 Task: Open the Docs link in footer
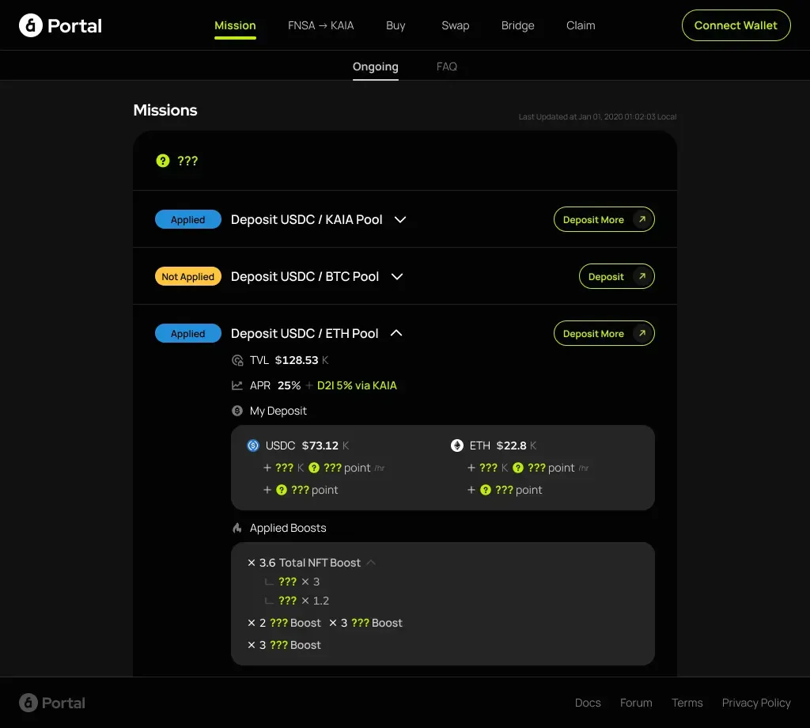tap(588, 703)
